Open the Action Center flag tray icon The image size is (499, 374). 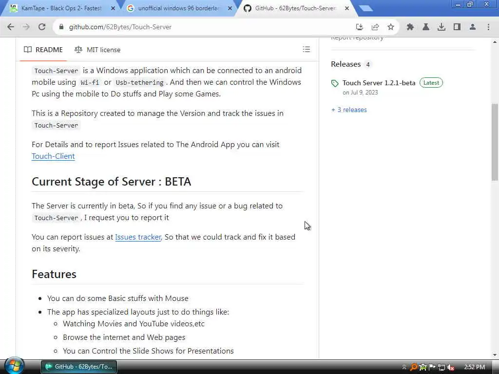pyautogui.click(x=432, y=367)
